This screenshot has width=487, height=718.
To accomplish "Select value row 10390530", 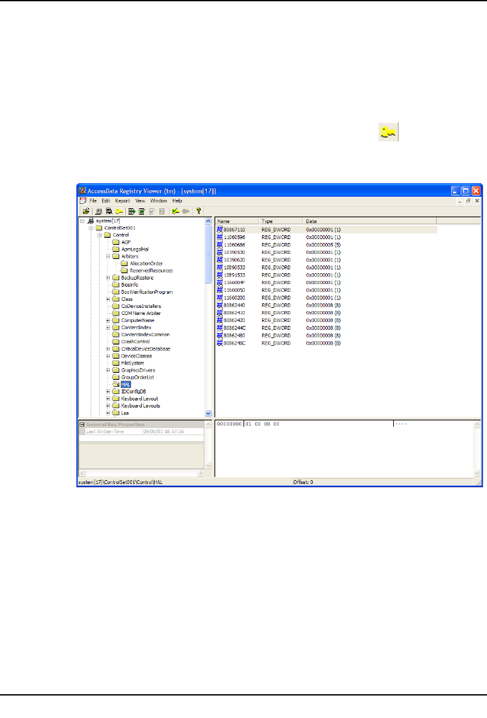I will coord(326,253).
